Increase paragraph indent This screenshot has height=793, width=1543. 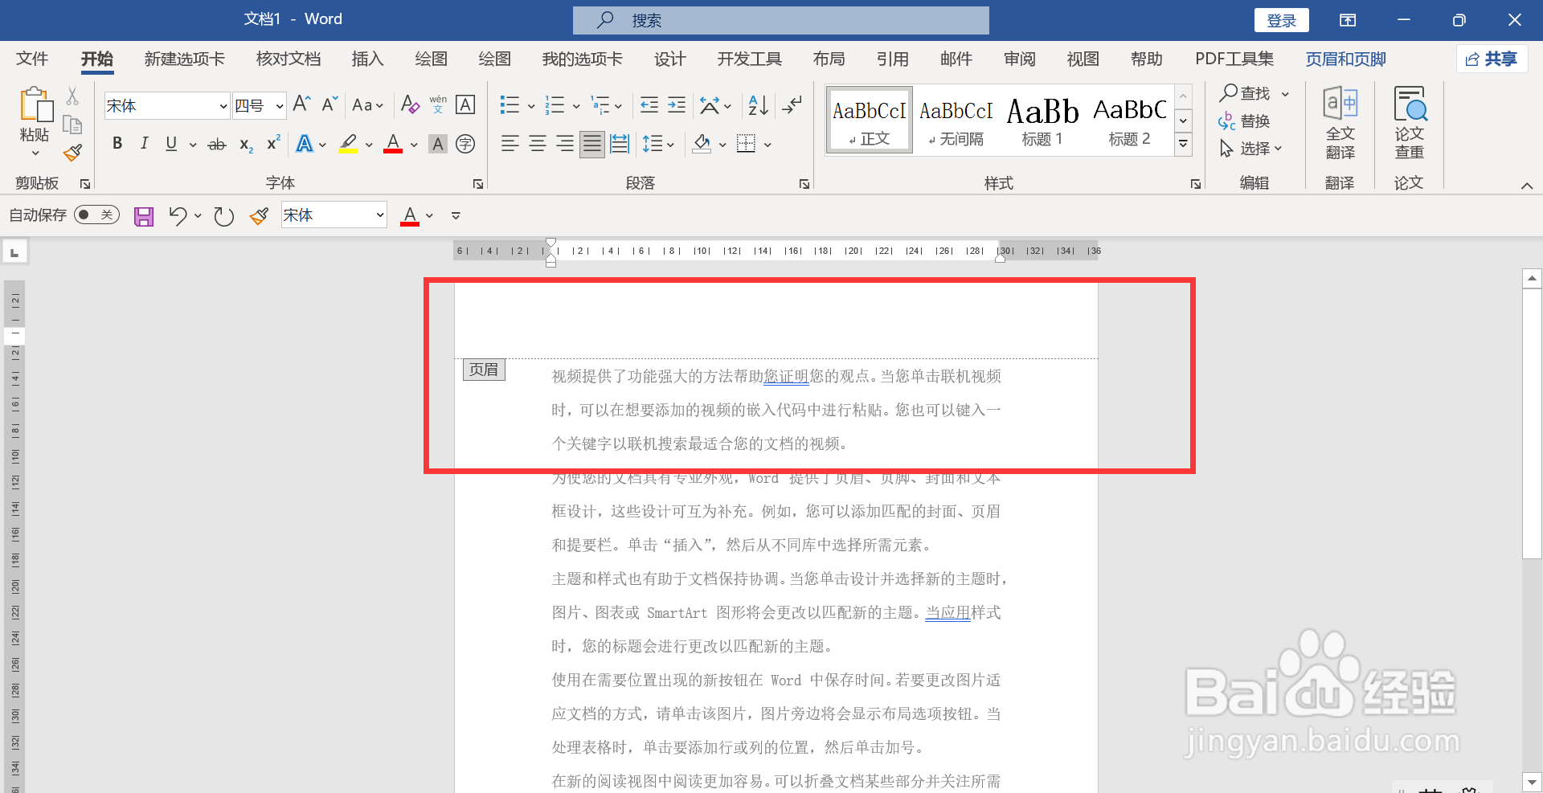coord(677,104)
